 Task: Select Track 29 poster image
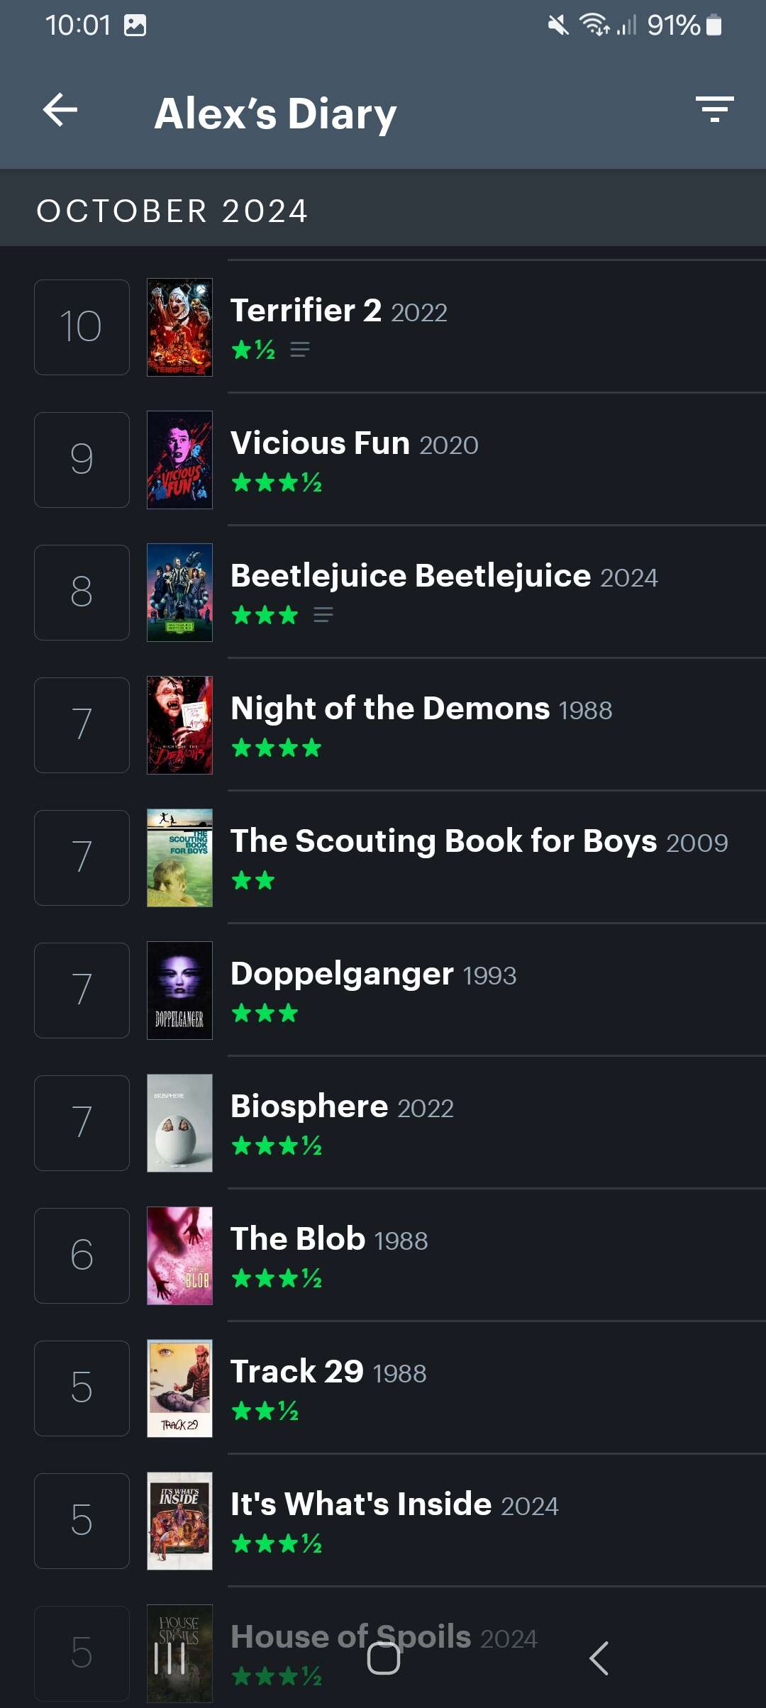point(179,1388)
